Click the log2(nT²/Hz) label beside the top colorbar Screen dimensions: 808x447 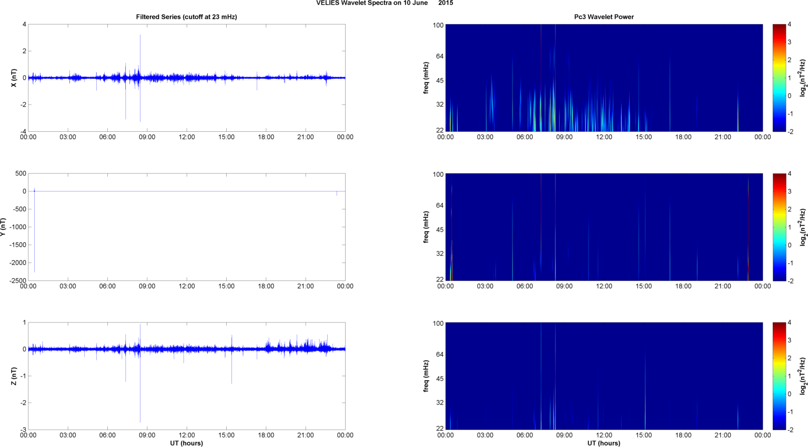(x=803, y=78)
